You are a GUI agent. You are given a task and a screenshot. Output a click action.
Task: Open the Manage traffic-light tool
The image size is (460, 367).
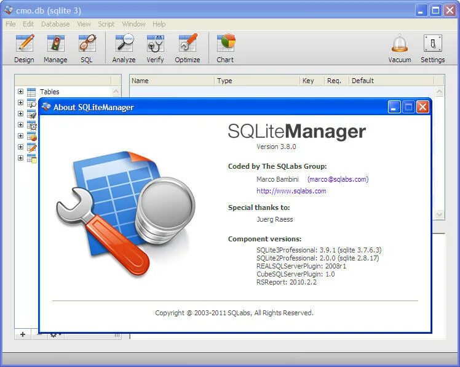coord(55,48)
